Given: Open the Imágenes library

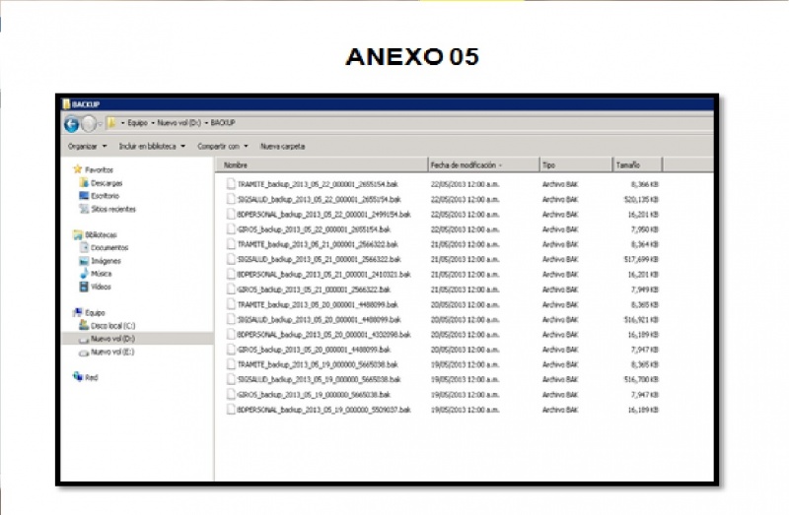Looking at the screenshot, I should 106,261.
